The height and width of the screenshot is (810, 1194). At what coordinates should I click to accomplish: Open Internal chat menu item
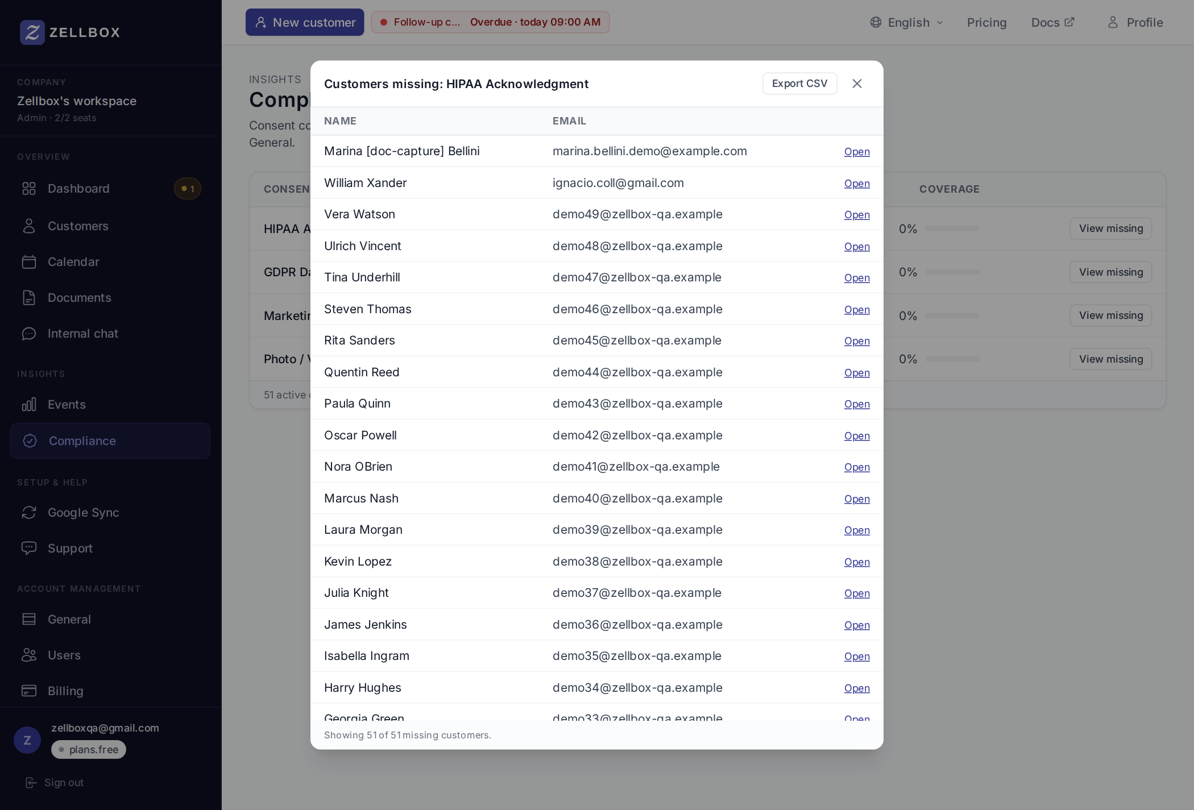coord(110,334)
